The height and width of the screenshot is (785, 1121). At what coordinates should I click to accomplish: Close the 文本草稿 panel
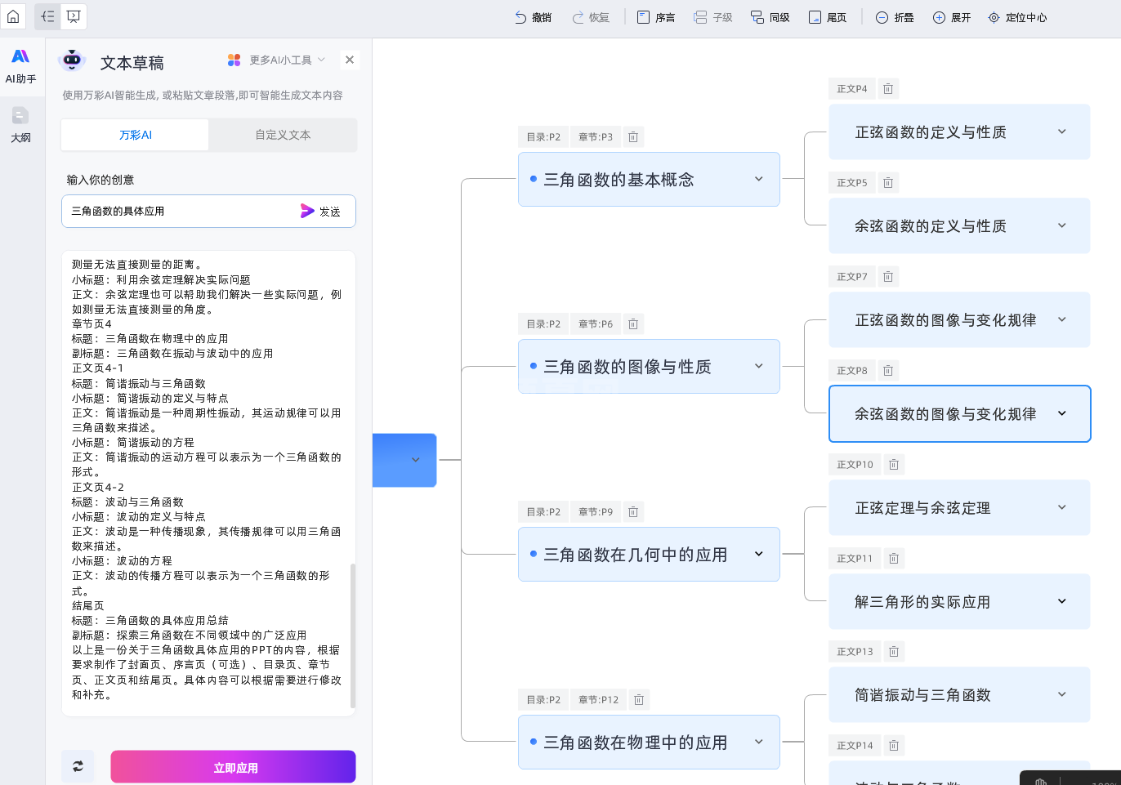tap(350, 60)
